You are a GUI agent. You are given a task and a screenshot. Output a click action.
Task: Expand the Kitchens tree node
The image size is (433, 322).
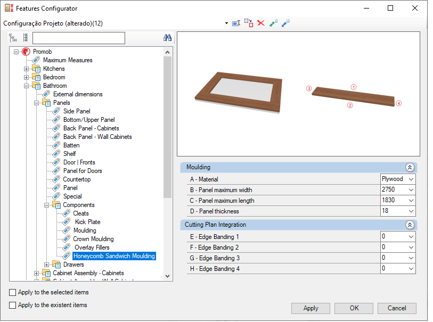26,69
